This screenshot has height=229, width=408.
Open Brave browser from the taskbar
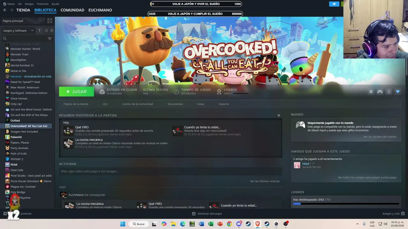[258, 224]
